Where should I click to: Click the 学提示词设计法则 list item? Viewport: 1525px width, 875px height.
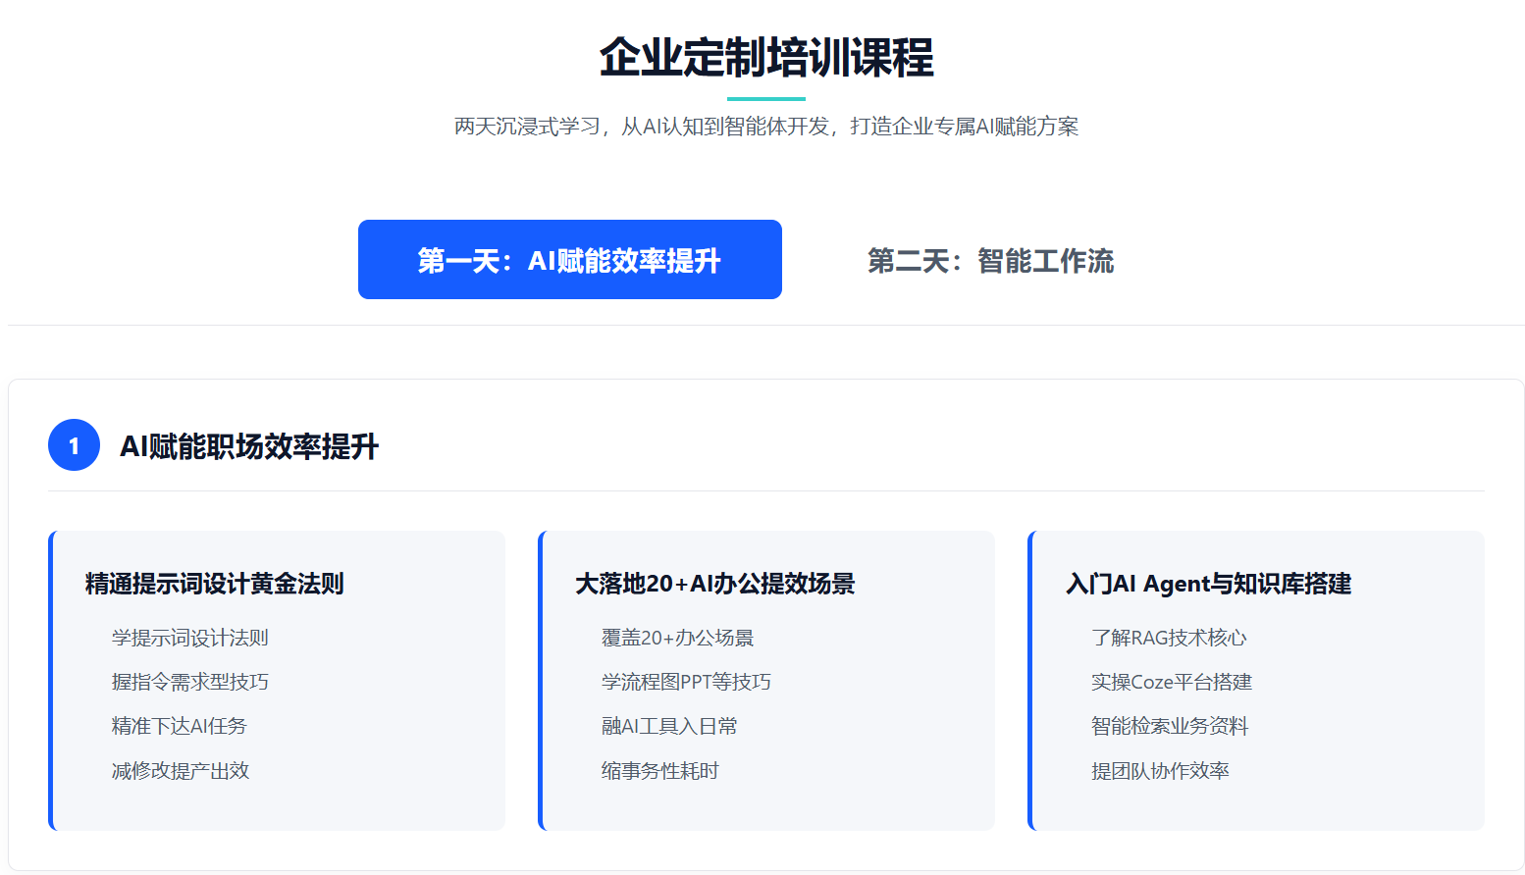[189, 638]
